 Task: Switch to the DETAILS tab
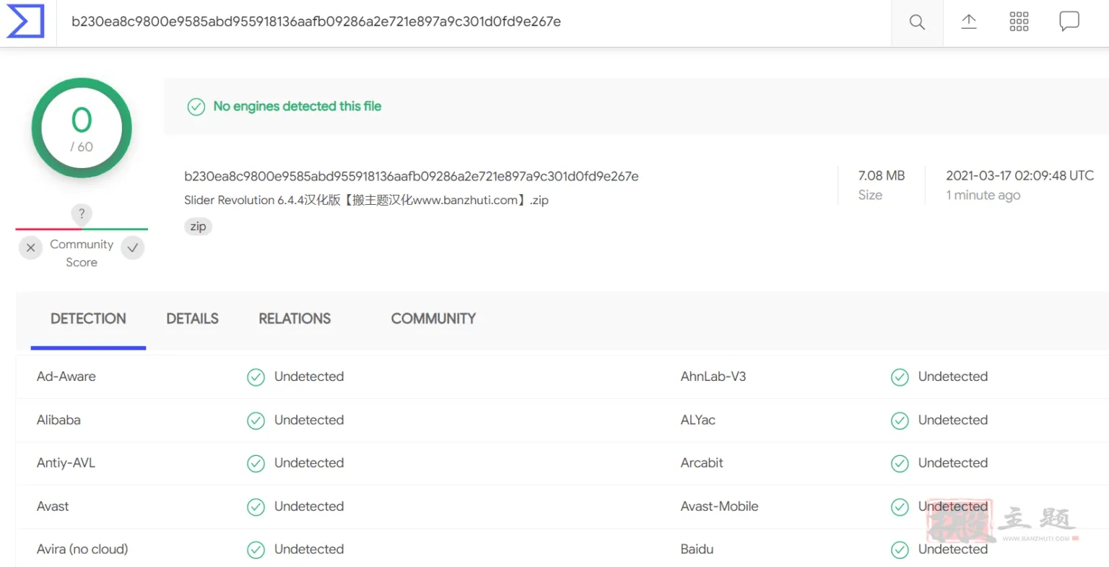[192, 318]
